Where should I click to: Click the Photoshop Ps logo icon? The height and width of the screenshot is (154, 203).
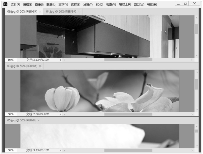point(5,4)
